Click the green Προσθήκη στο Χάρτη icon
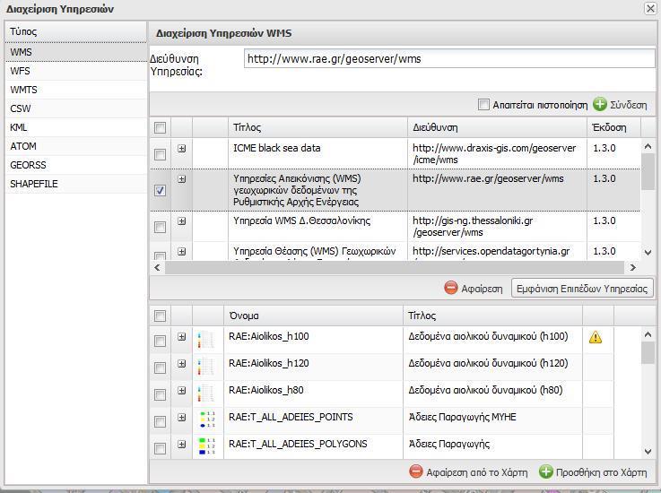The height and width of the screenshot is (493, 661). pyautogui.click(x=545, y=471)
